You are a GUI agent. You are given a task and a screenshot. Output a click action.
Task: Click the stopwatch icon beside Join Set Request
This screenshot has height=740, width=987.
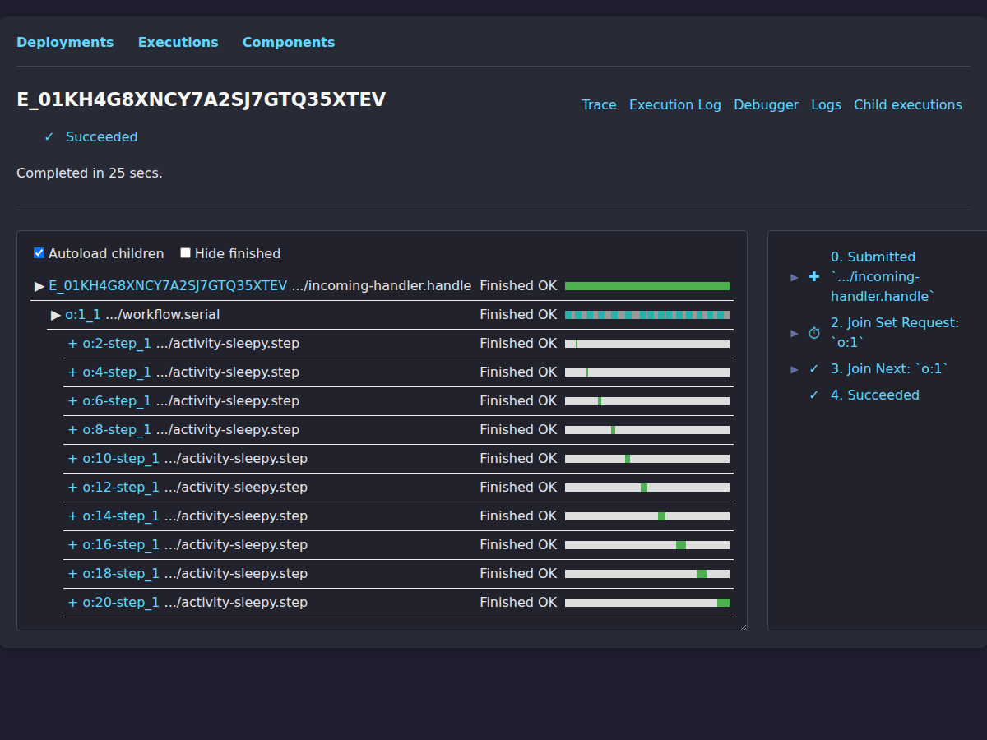coord(814,333)
